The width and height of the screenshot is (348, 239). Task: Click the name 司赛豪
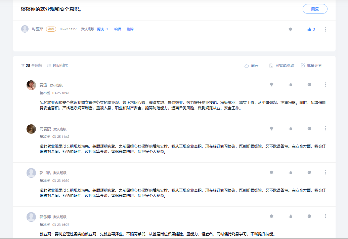(45, 129)
